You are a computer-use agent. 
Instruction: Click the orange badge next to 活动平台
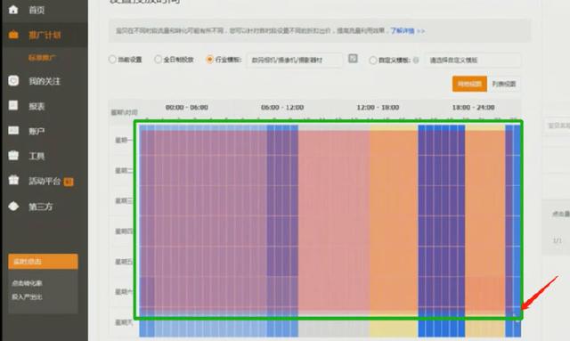(x=69, y=182)
